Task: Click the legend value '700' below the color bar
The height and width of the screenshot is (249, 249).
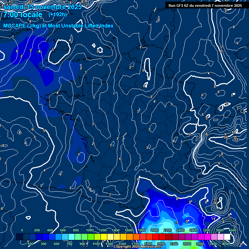Action: point(69,244)
